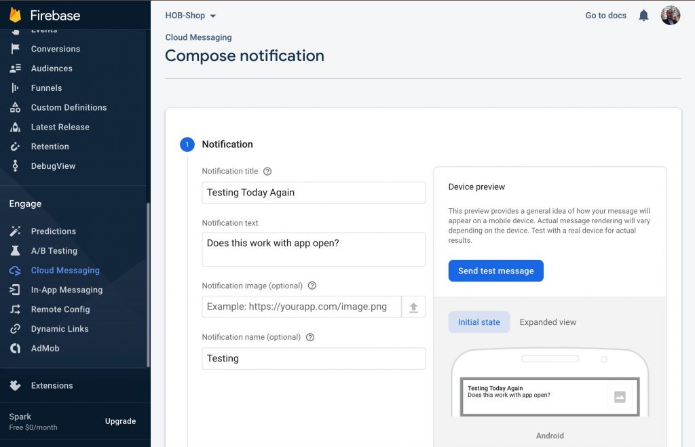Viewport: 695px width, 447px height.
Task: Click image placeholder in device preview
Action: coord(620,397)
